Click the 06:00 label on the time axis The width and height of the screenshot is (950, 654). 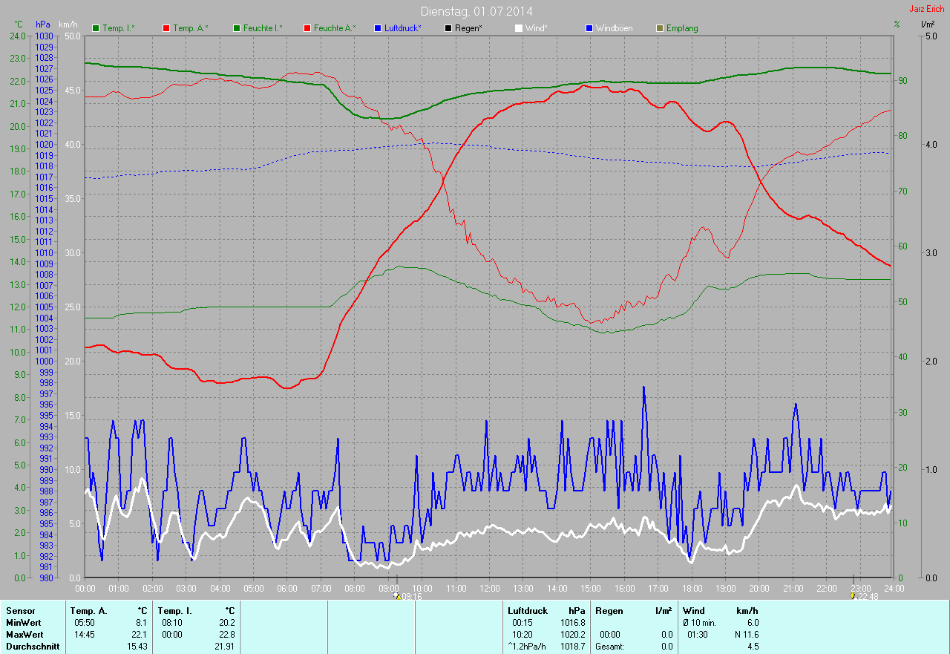pyautogui.click(x=287, y=588)
